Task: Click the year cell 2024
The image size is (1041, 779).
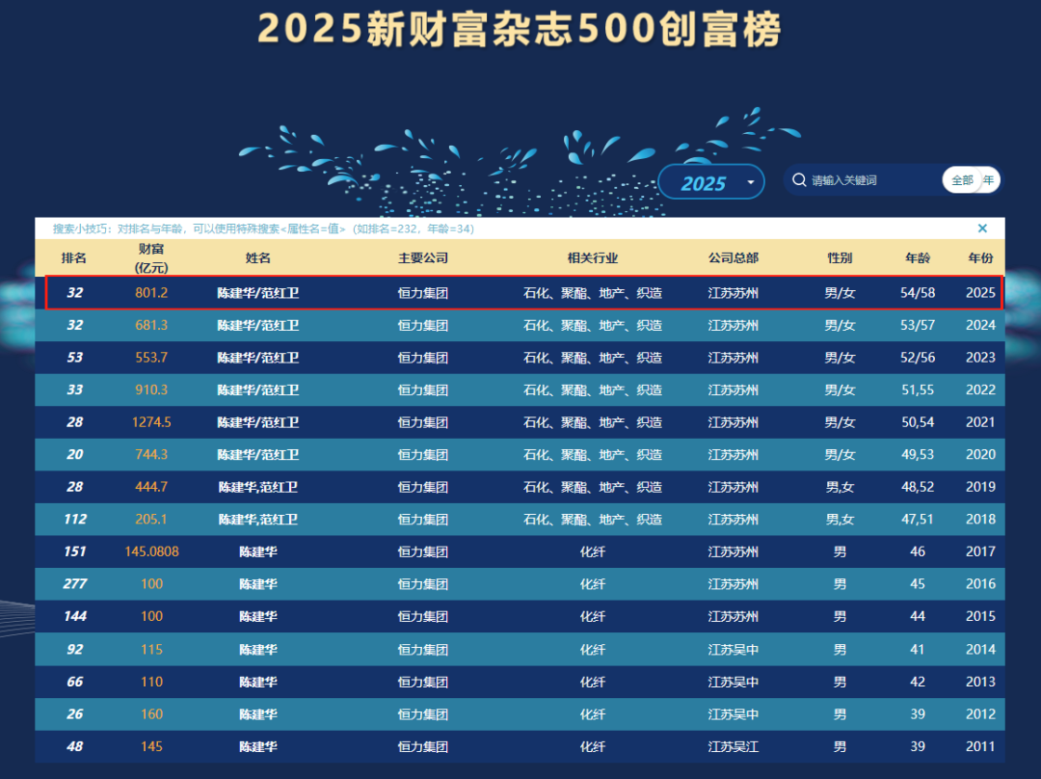Action: pyautogui.click(x=980, y=326)
